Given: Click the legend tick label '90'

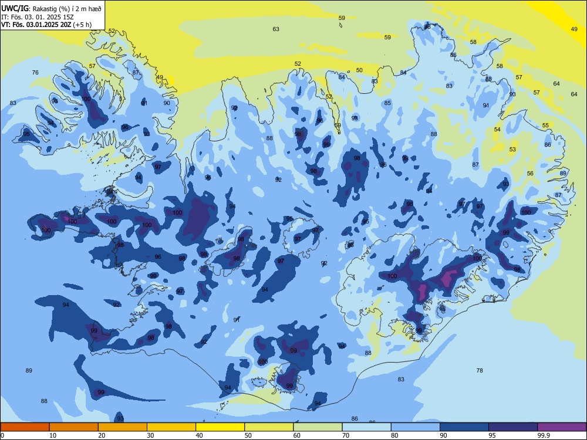Looking at the screenshot, I should pos(443,435).
